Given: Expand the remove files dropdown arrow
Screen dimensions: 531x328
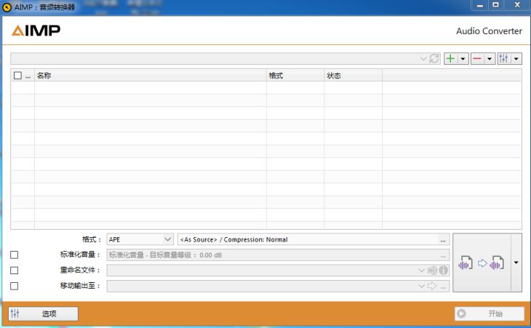Looking at the screenshot, I should point(490,59).
